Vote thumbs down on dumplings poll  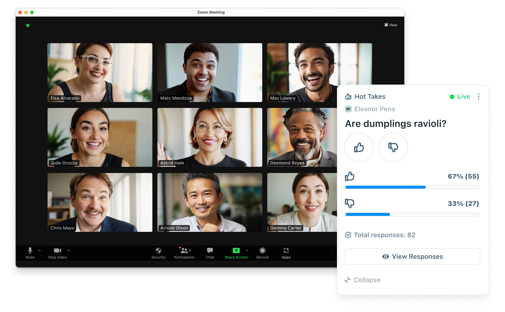click(x=393, y=147)
